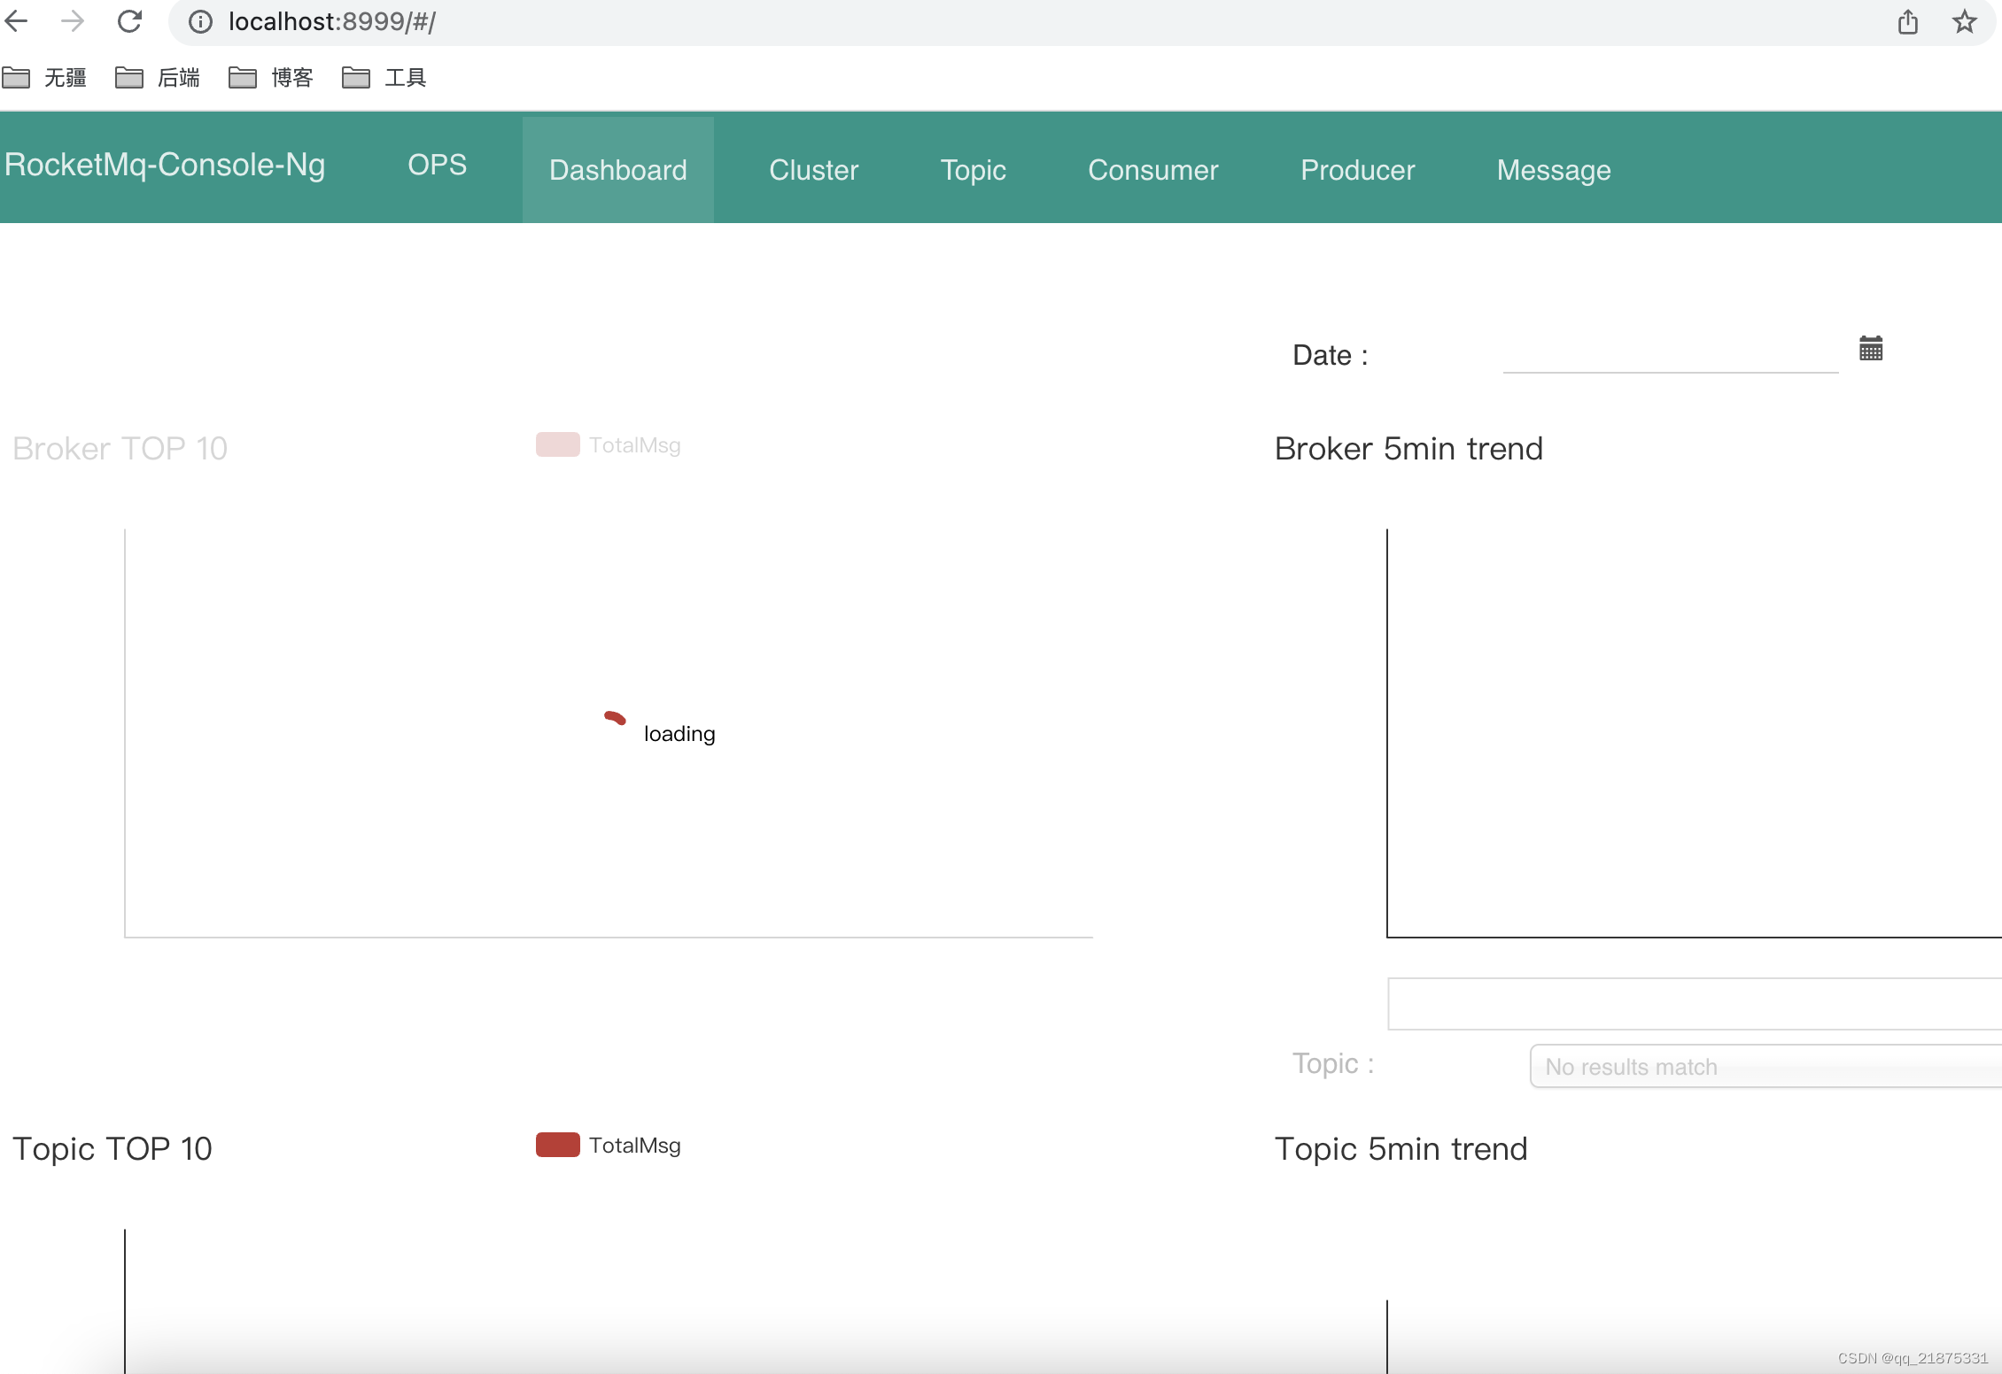Click the browser forward arrow

click(x=73, y=21)
